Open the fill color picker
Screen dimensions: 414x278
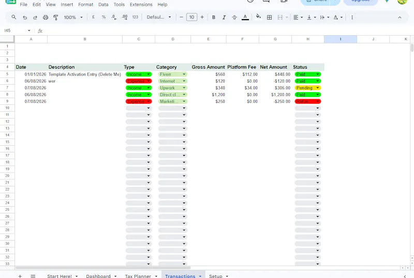pyautogui.click(x=258, y=17)
